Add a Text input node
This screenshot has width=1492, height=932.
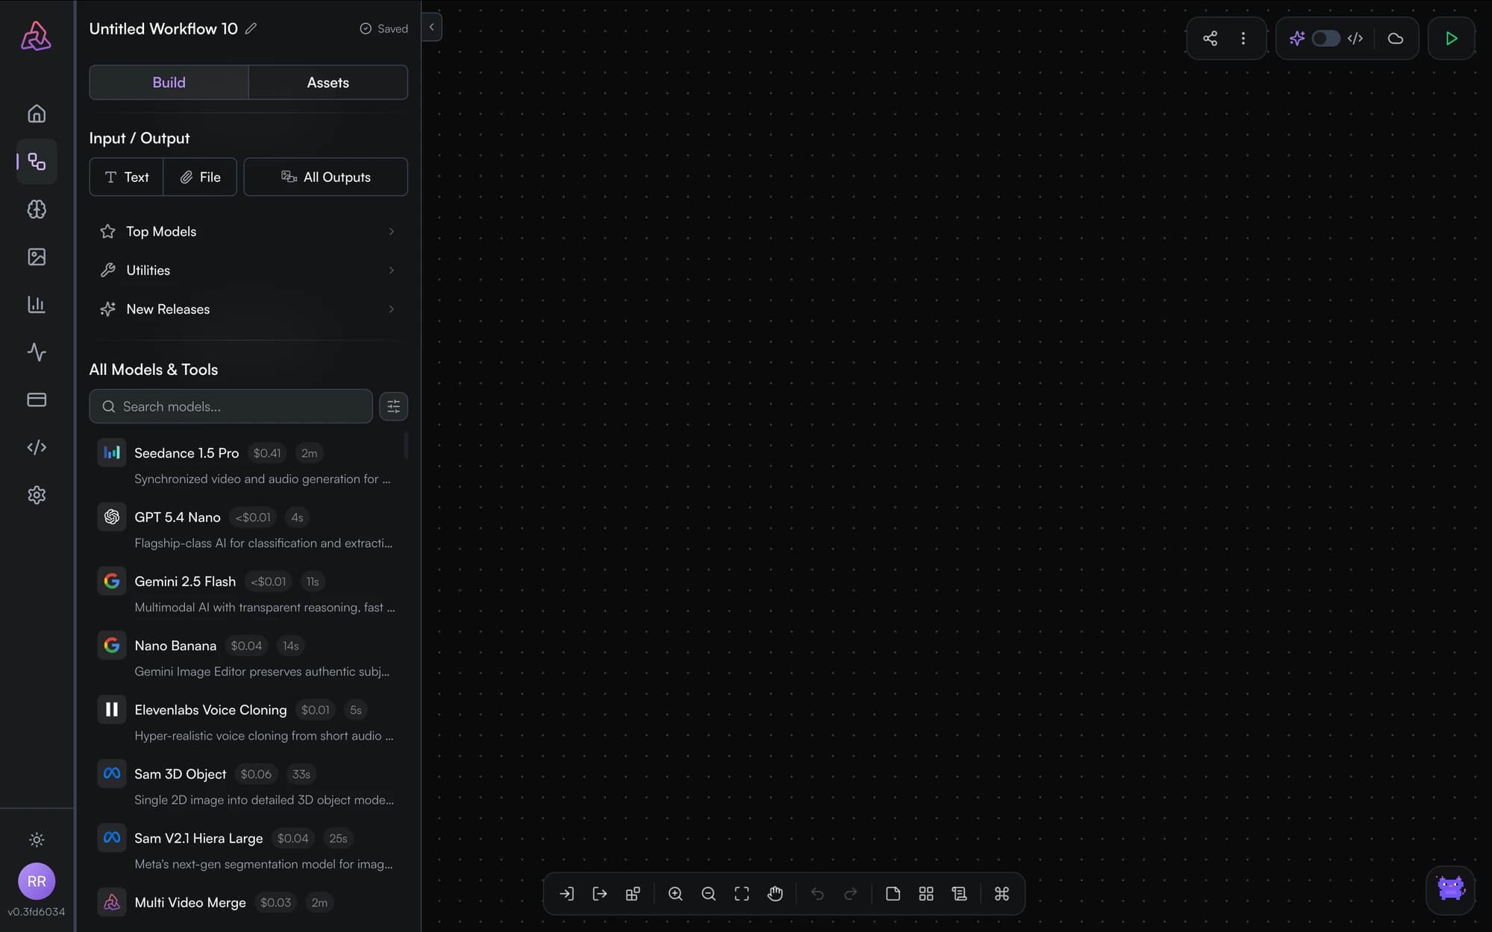coord(126,177)
